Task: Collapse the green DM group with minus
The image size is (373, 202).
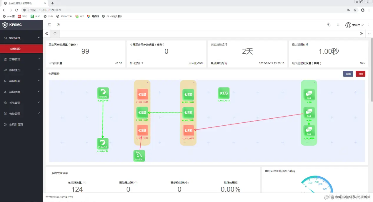Action: tap(314, 83)
